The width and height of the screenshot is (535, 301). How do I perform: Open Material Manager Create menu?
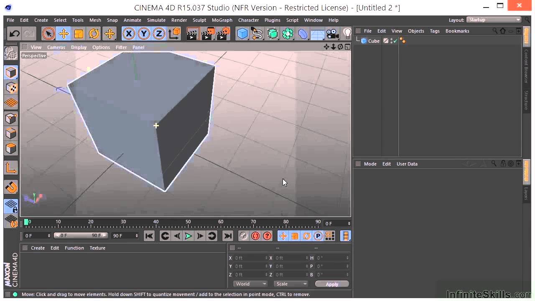pos(38,248)
